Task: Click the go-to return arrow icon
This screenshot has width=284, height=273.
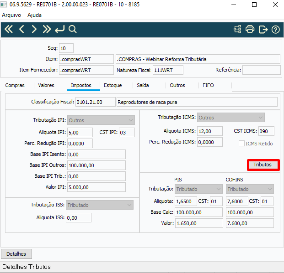Action: [x=59, y=29]
